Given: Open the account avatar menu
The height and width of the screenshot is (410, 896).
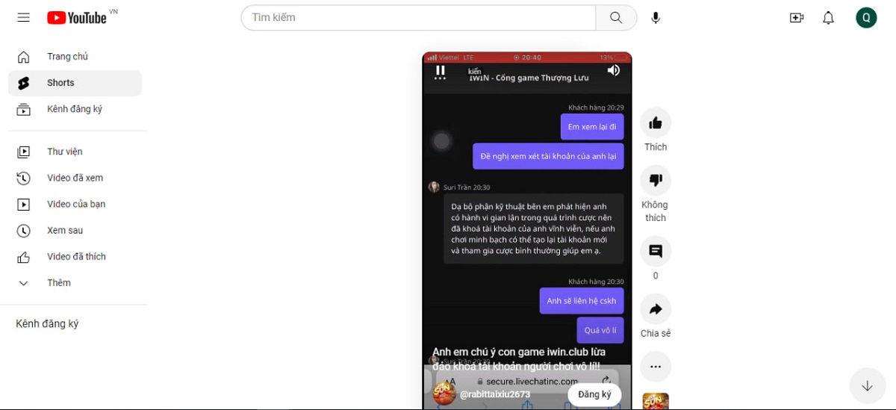Looking at the screenshot, I should [866, 18].
